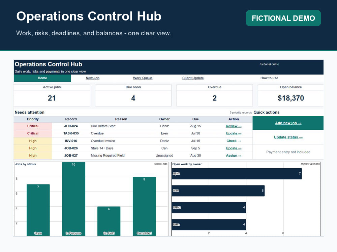This screenshot has width=337, height=252.
Task: Select the High priority cell for JOB-027
Action: click(x=33, y=156)
